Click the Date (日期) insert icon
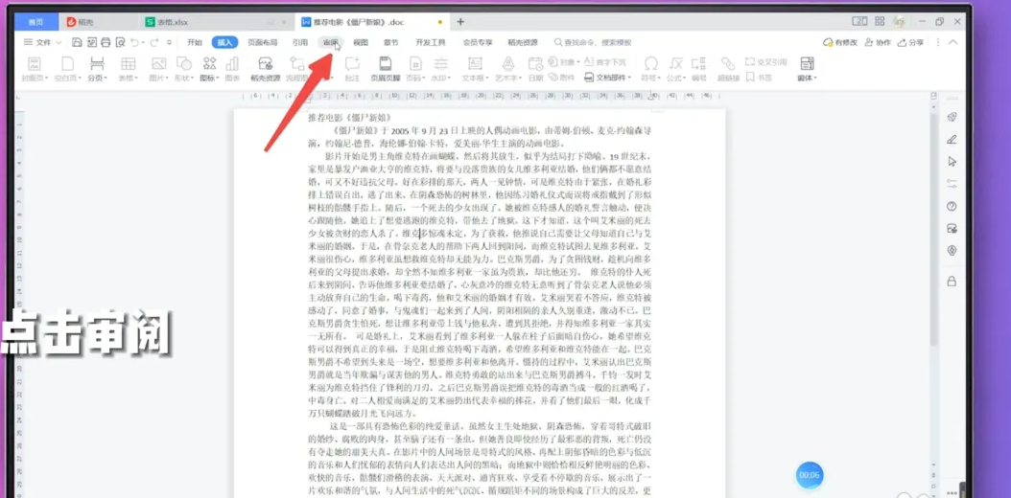The width and height of the screenshot is (1011, 498). pos(535,64)
